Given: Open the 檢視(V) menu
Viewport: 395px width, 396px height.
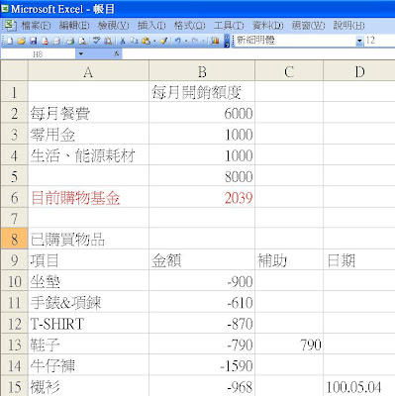Looking at the screenshot, I should (114, 25).
